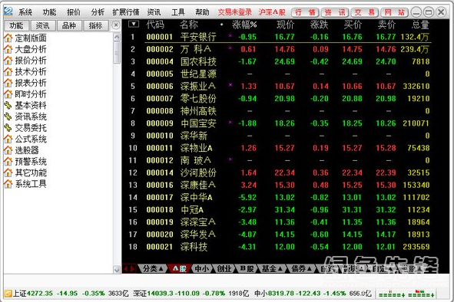Click the 交易 button in top bar
This screenshot has width=454, height=302.
365,12
